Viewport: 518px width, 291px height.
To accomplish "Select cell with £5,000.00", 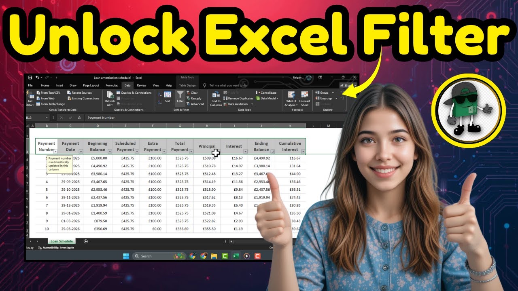I will pos(98,158).
